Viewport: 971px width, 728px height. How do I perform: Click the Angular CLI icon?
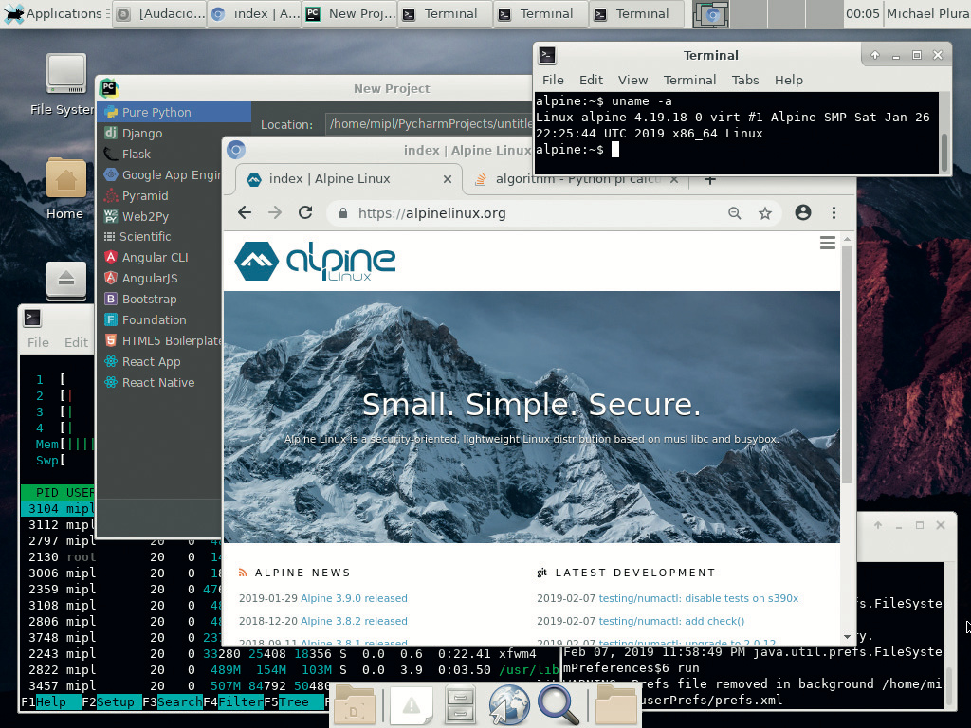click(x=111, y=257)
